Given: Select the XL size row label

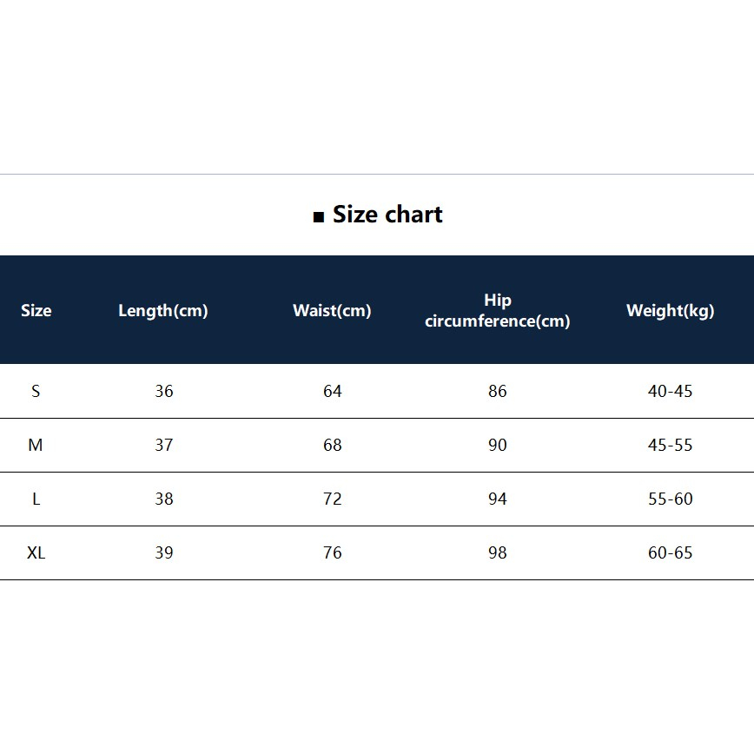Looking at the screenshot, I should click(36, 552).
